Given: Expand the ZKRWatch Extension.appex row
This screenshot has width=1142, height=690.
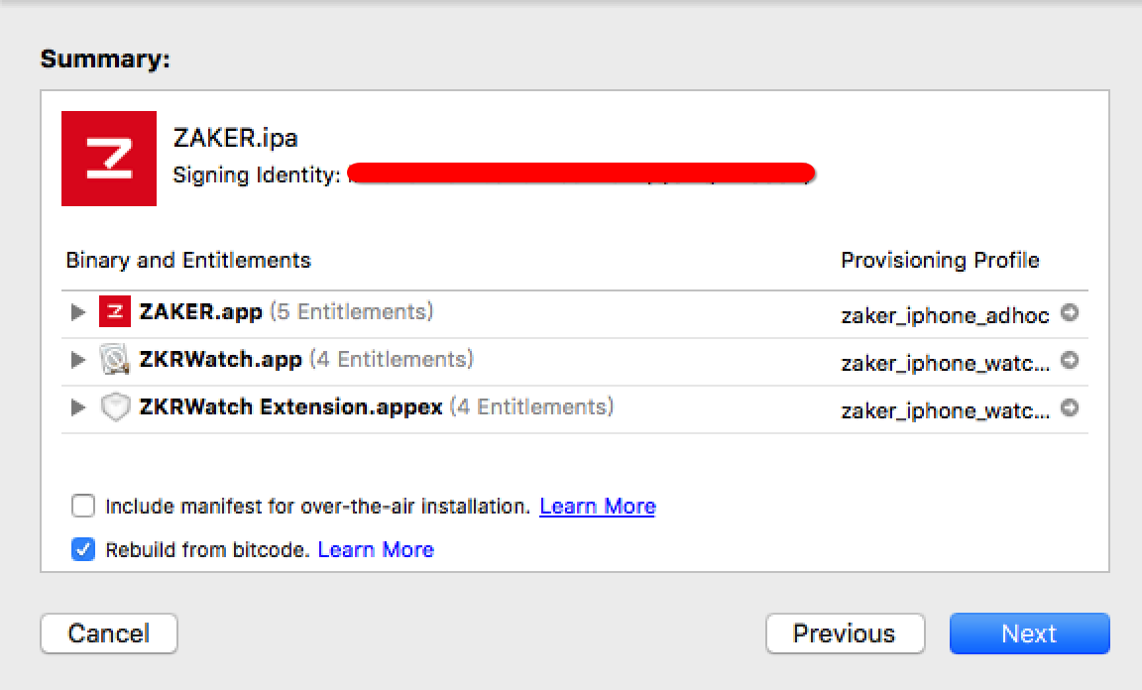Looking at the screenshot, I should (x=77, y=407).
